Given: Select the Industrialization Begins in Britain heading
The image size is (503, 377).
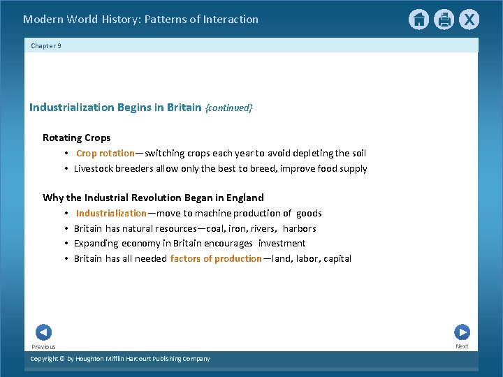Looking at the screenshot, I should 115,107.
